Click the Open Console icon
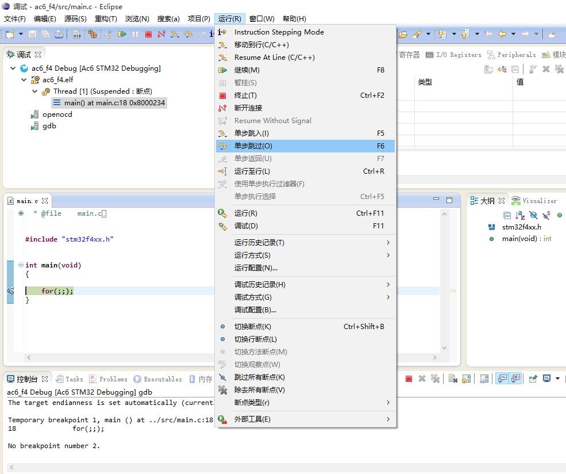This screenshot has height=474, width=566. 547,379
